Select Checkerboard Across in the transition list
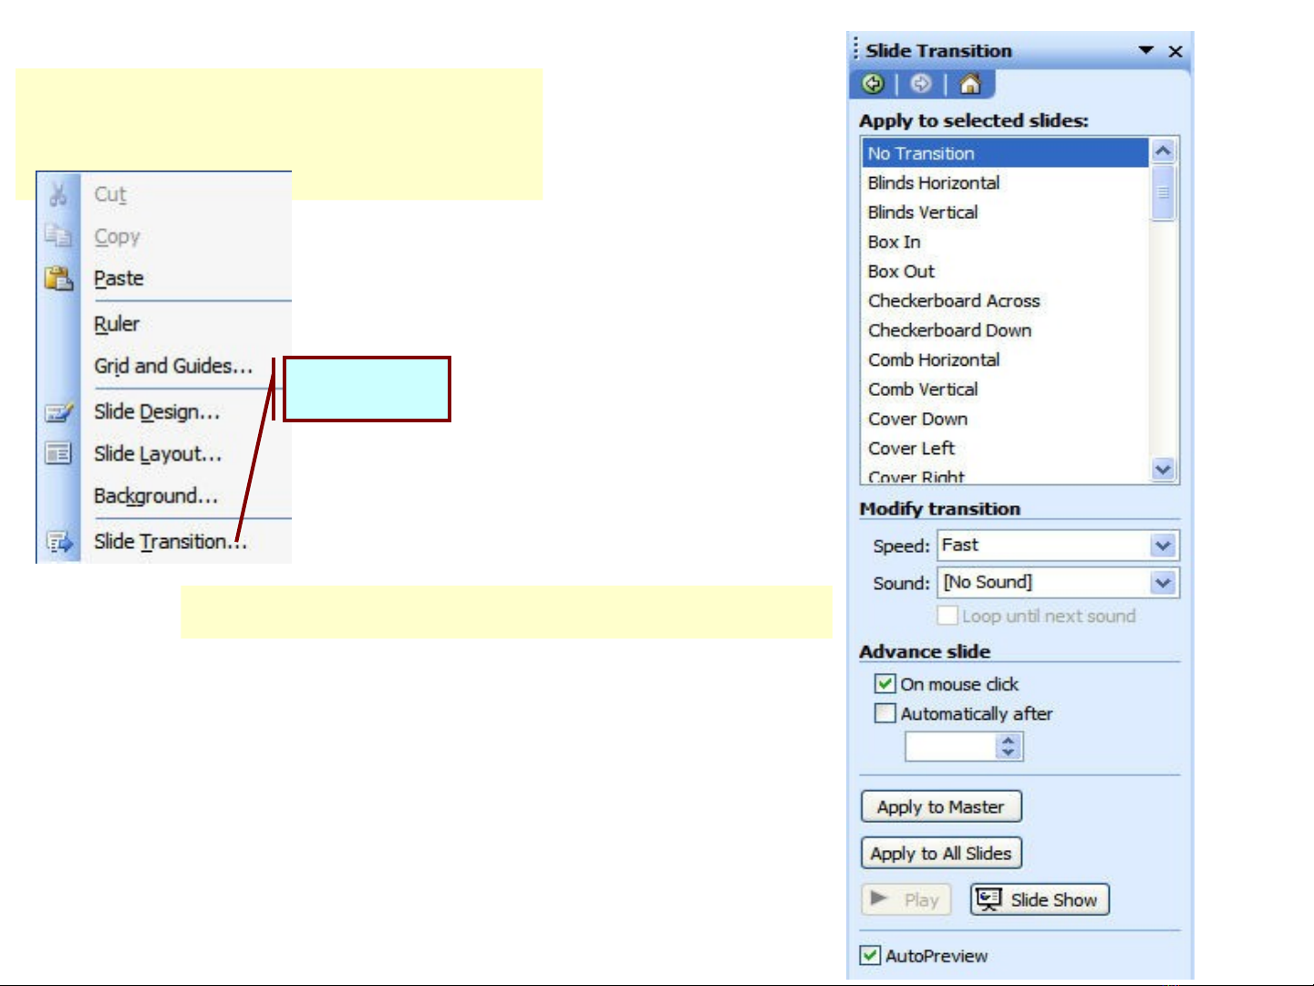1314x986 pixels. tap(954, 301)
